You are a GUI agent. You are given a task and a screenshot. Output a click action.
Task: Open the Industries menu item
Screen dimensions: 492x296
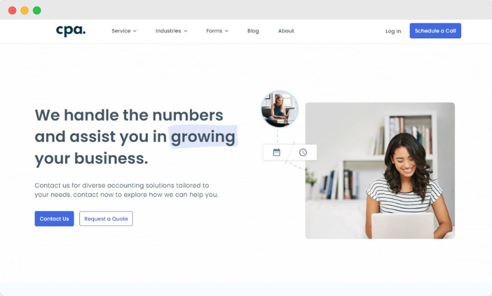pos(168,31)
